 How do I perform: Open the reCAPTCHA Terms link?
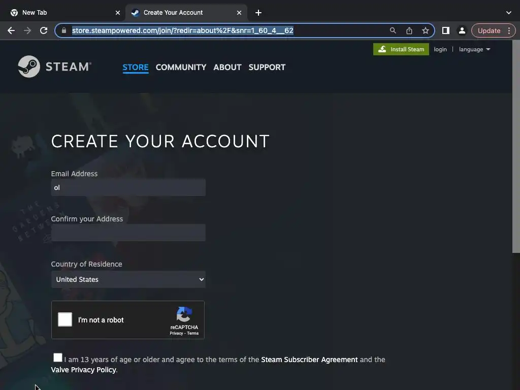tap(192, 333)
